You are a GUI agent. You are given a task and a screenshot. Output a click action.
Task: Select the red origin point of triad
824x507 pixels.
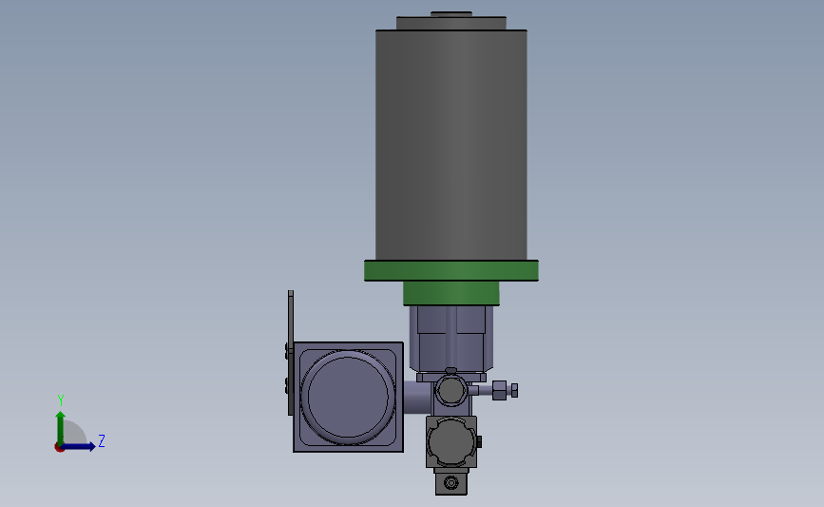coord(59,448)
